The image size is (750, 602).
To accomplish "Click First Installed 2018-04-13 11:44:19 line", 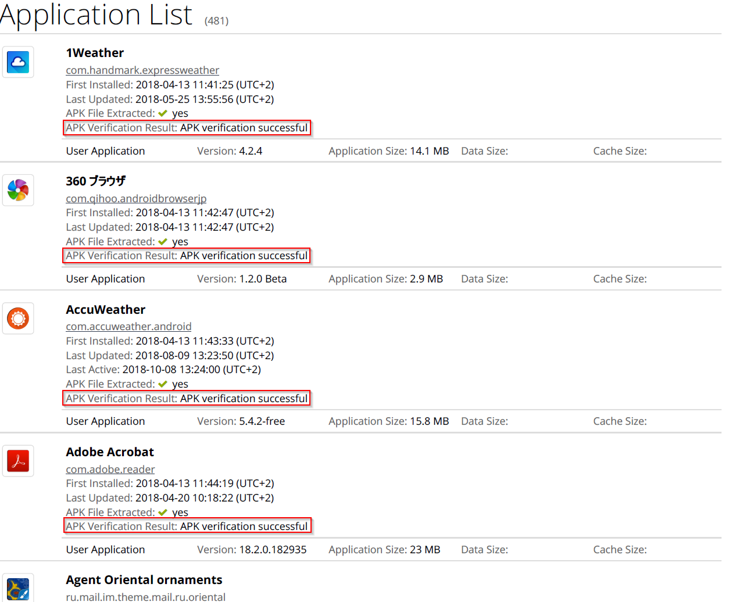I will pyautogui.click(x=170, y=483).
